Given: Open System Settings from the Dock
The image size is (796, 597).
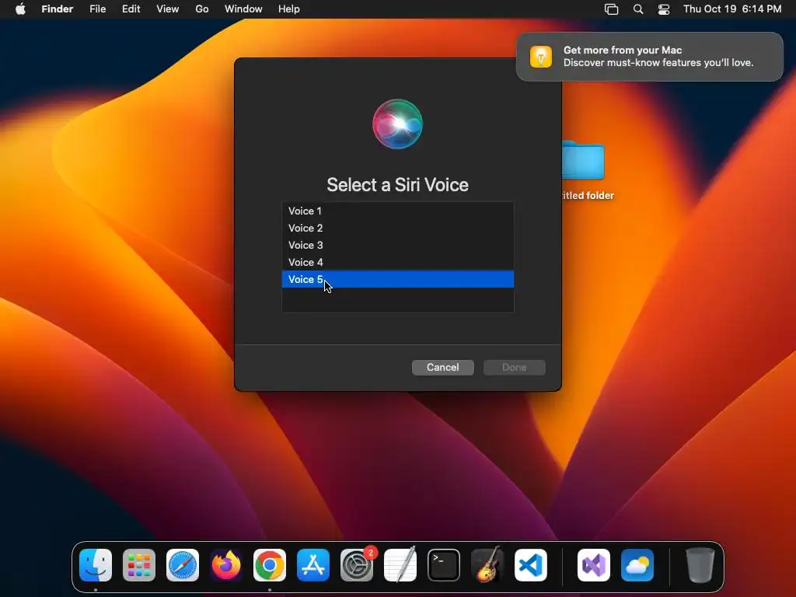Looking at the screenshot, I should pyautogui.click(x=357, y=565).
